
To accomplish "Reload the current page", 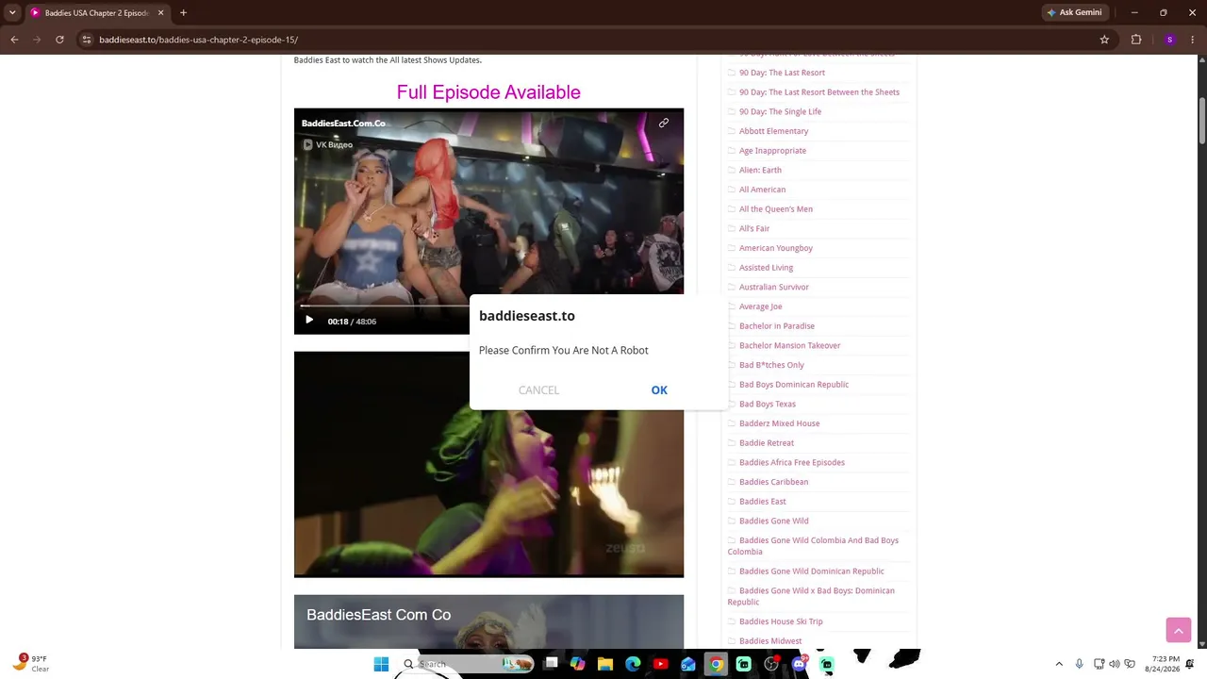I will coord(59,40).
